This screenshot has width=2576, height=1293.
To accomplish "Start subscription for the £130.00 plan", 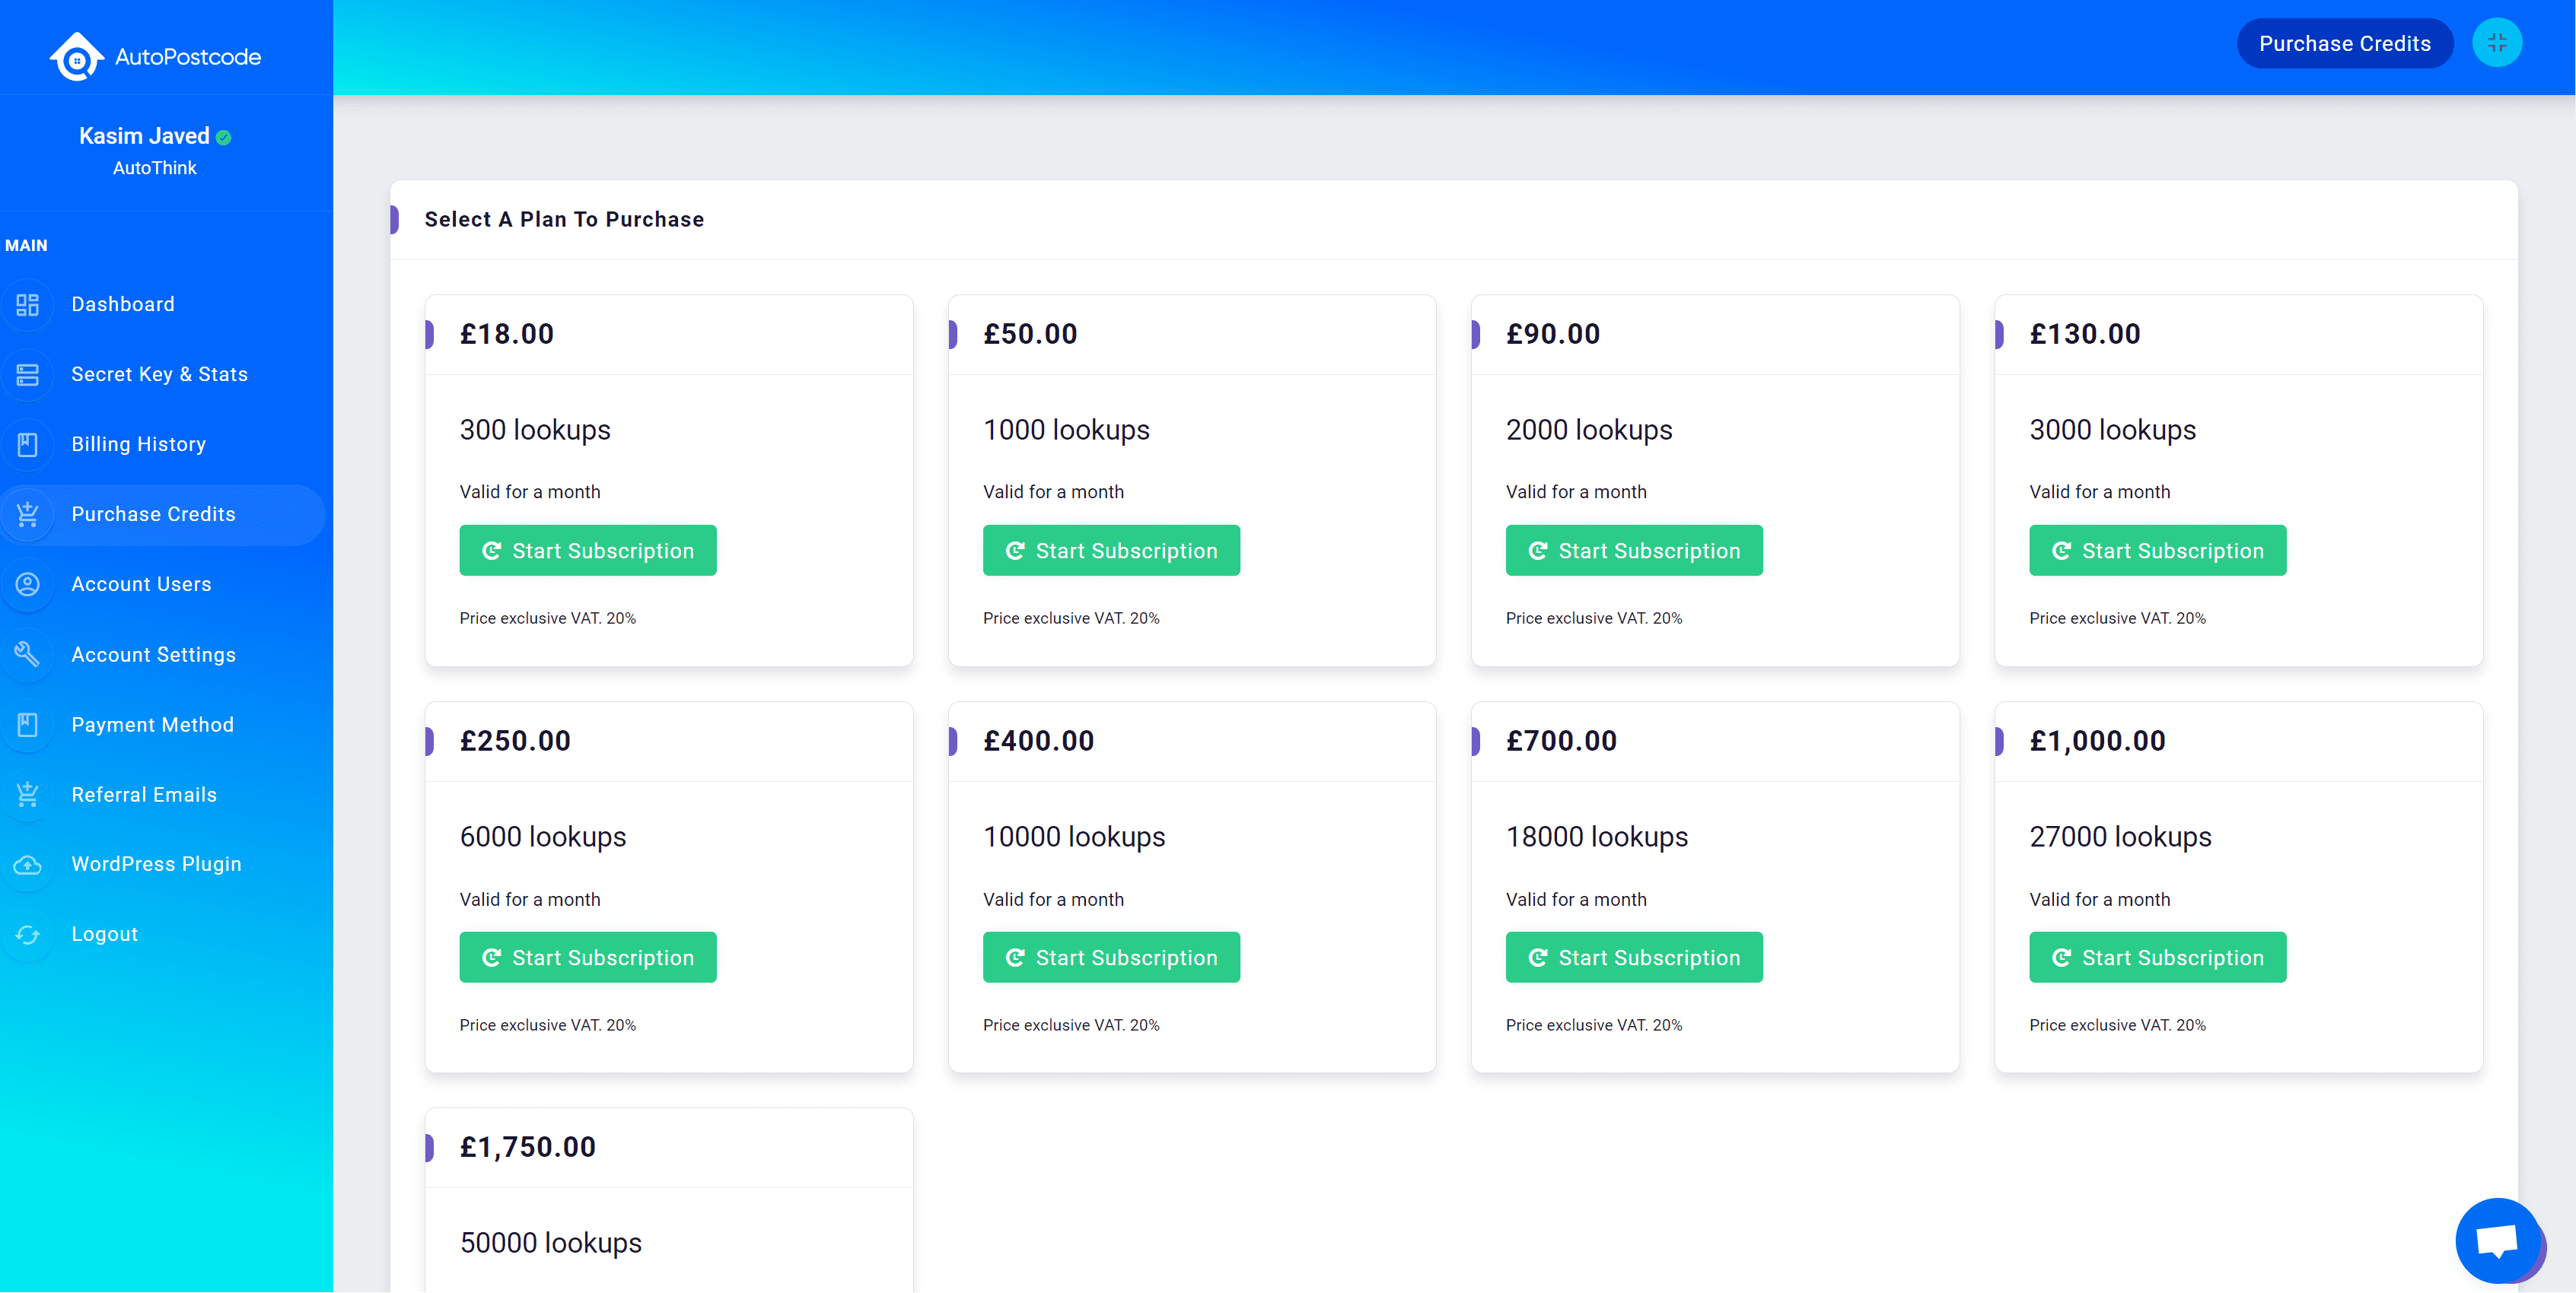I will 2157,551.
